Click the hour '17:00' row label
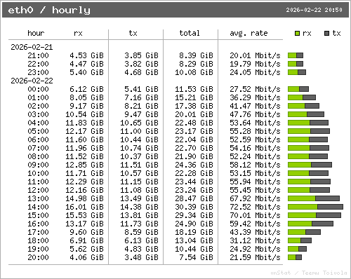 38,232
